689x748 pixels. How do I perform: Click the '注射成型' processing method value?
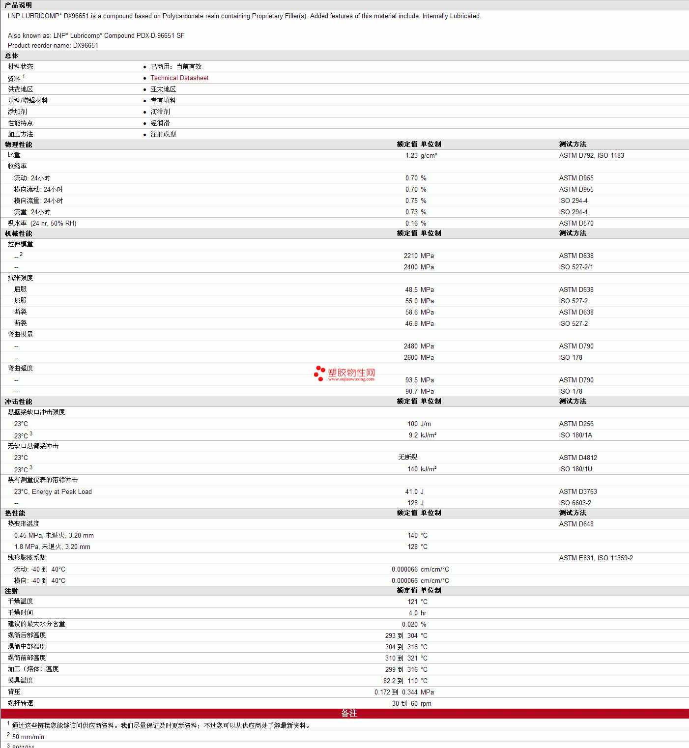click(163, 134)
